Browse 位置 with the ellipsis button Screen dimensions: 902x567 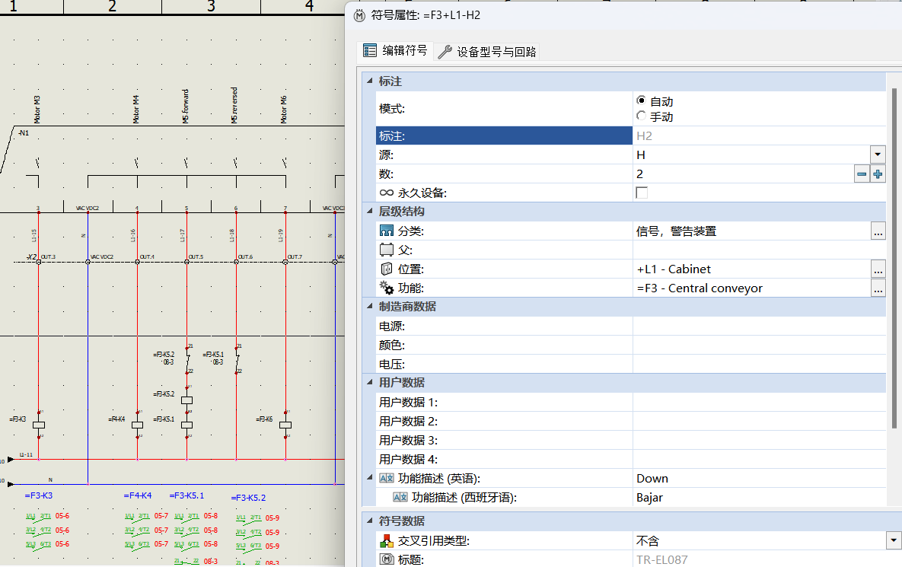point(878,269)
